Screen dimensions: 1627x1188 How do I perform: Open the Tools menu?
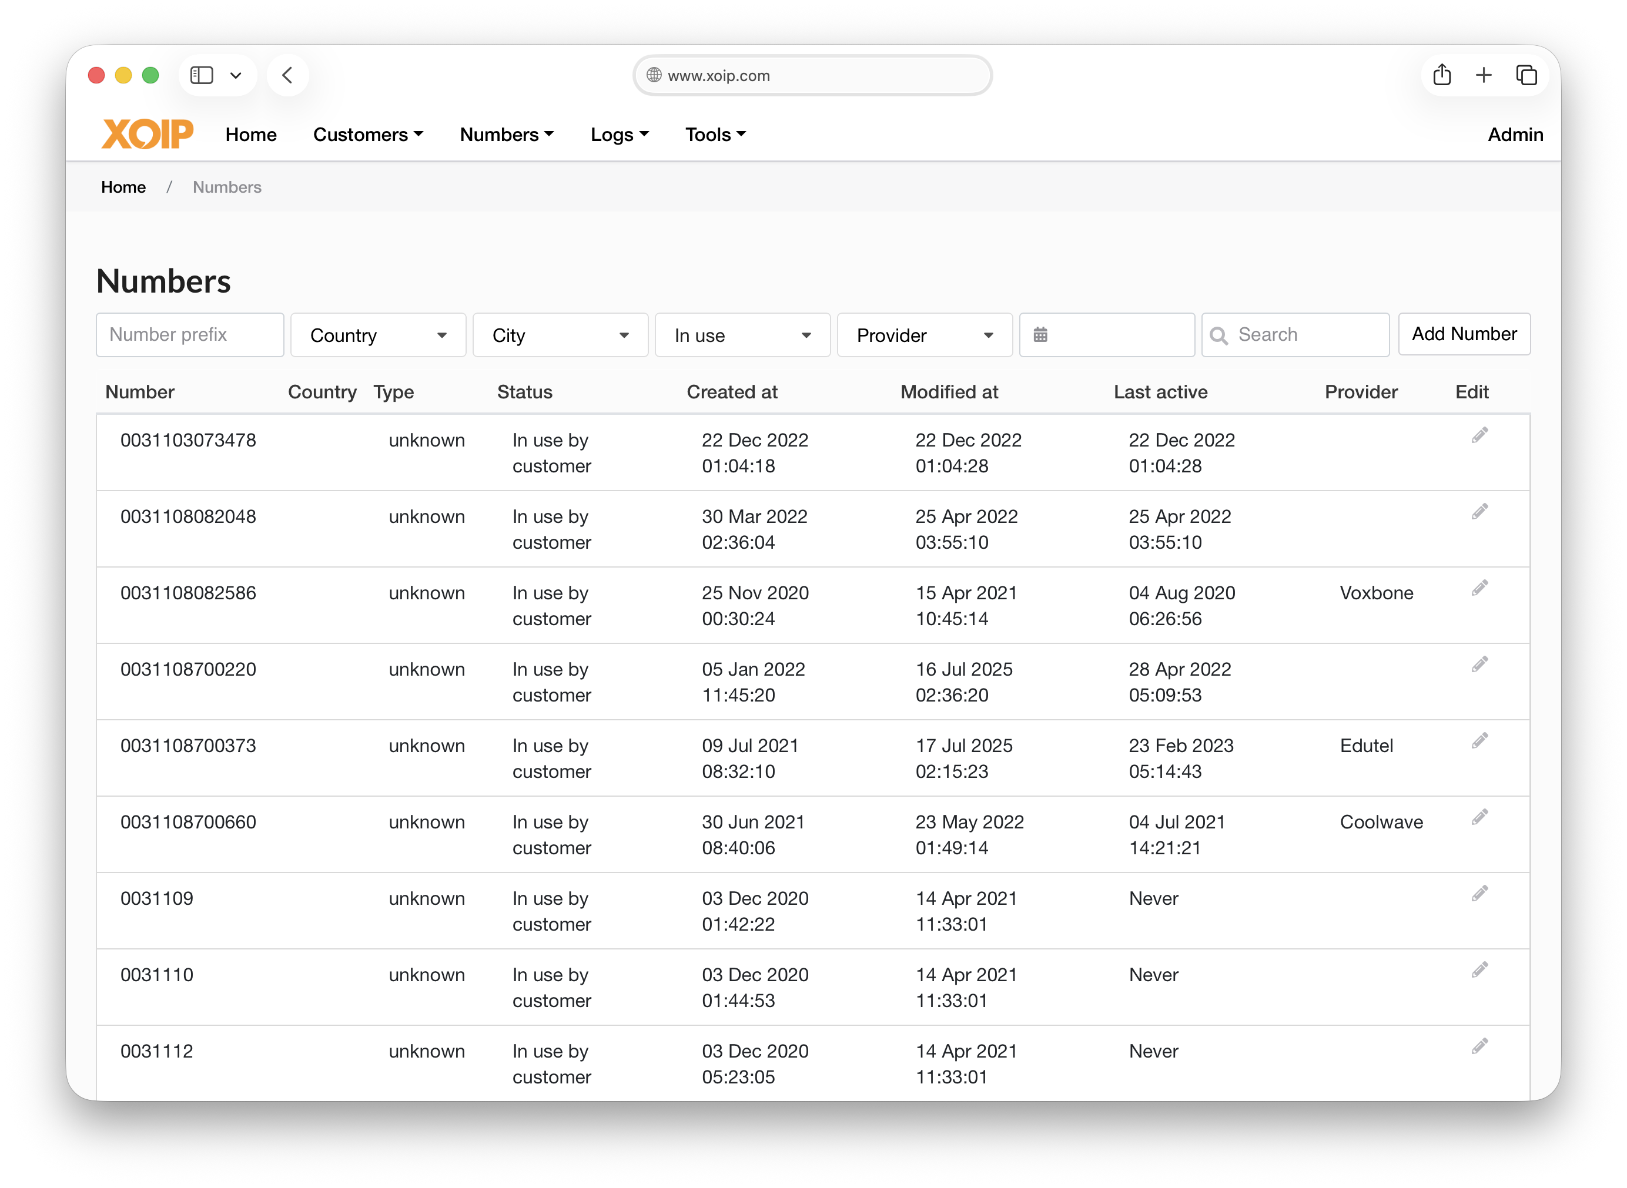[715, 135]
